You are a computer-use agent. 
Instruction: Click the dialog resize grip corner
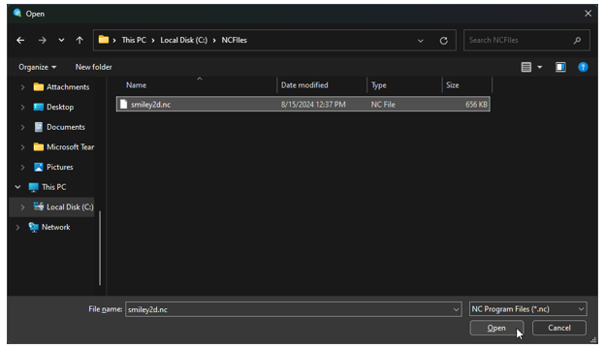(x=593, y=340)
